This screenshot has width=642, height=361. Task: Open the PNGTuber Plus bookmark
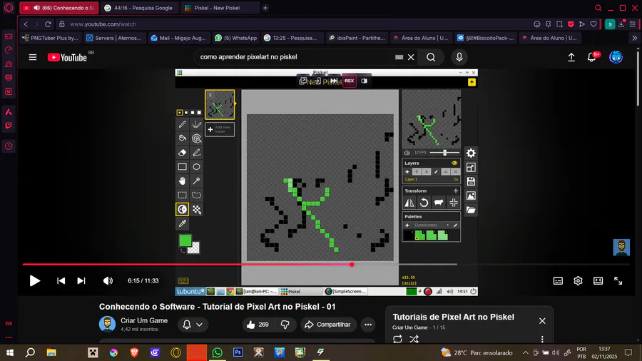pyautogui.click(x=51, y=38)
